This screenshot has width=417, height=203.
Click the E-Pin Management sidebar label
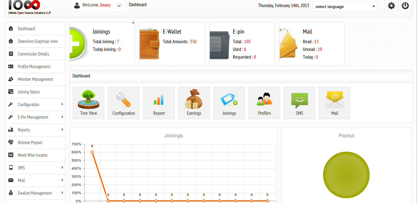(33, 117)
